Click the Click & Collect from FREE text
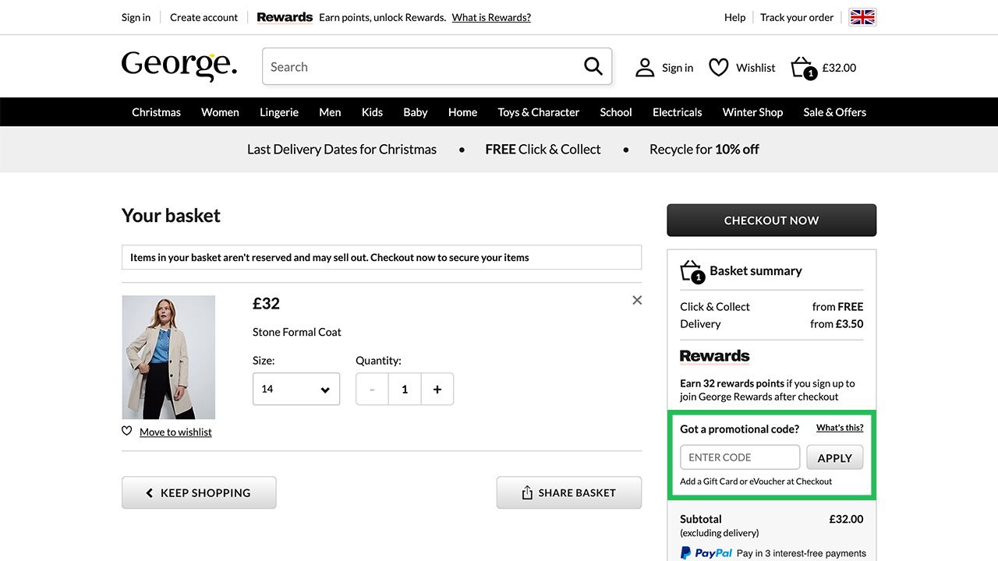 [772, 307]
